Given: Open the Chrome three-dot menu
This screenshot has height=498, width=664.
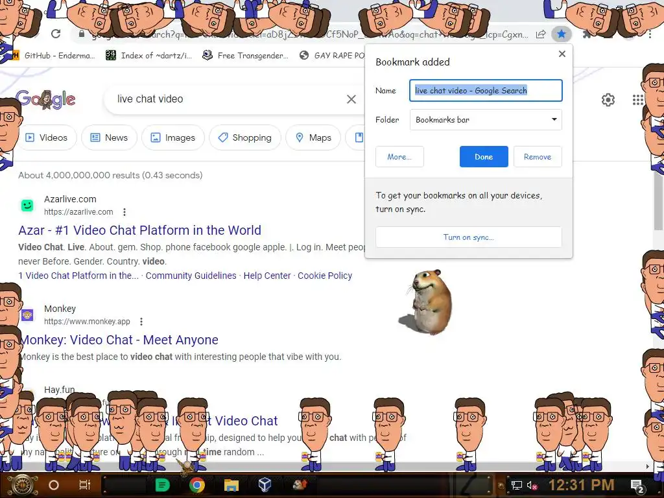Looking at the screenshot, I should pyautogui.click(x=650, y=34).
